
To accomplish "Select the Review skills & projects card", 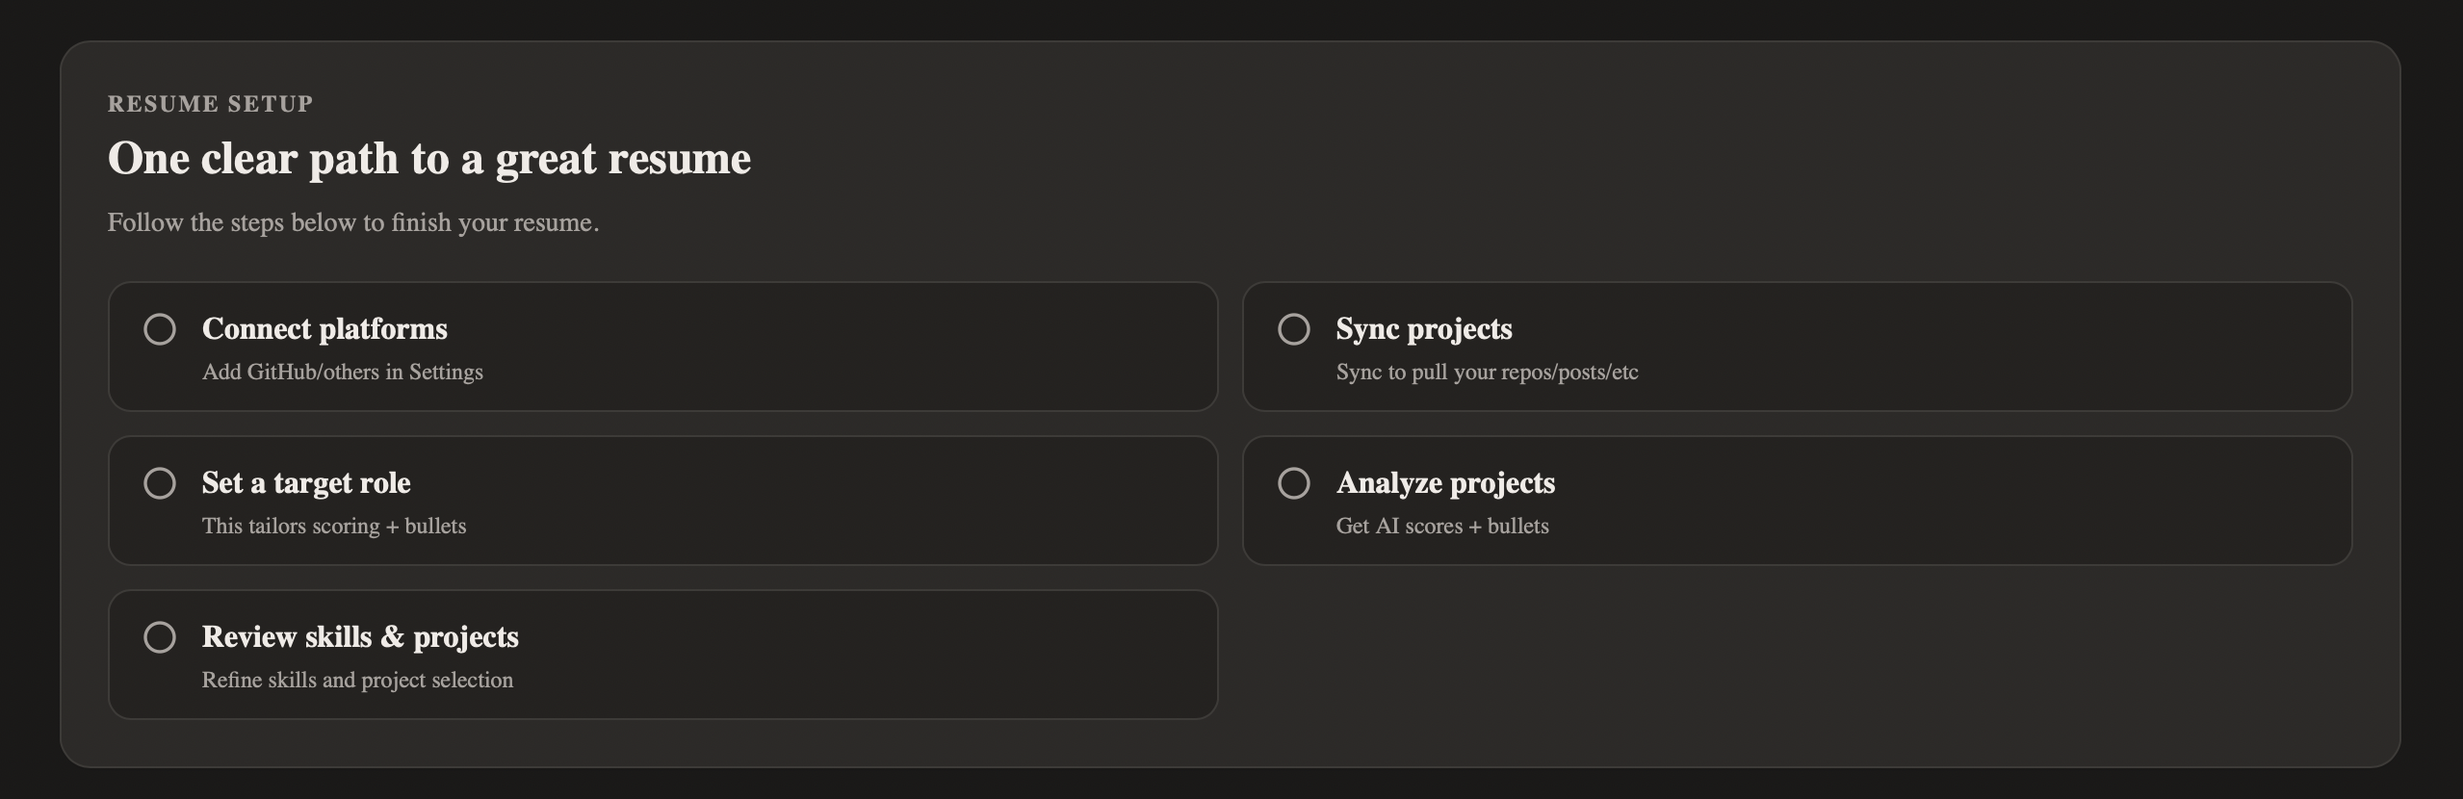I will (664, 655).
